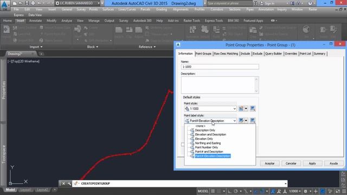Screen dimensions: 347x195
Task: Open the Help question mark icon
Action: 310,3
